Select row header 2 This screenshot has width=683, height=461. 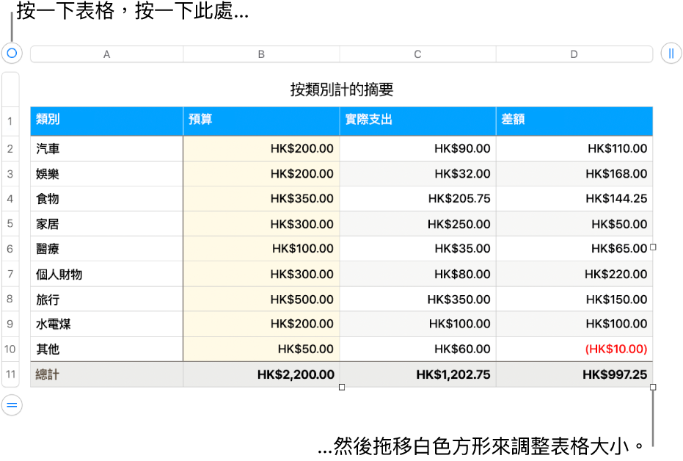tap(10, 148)
